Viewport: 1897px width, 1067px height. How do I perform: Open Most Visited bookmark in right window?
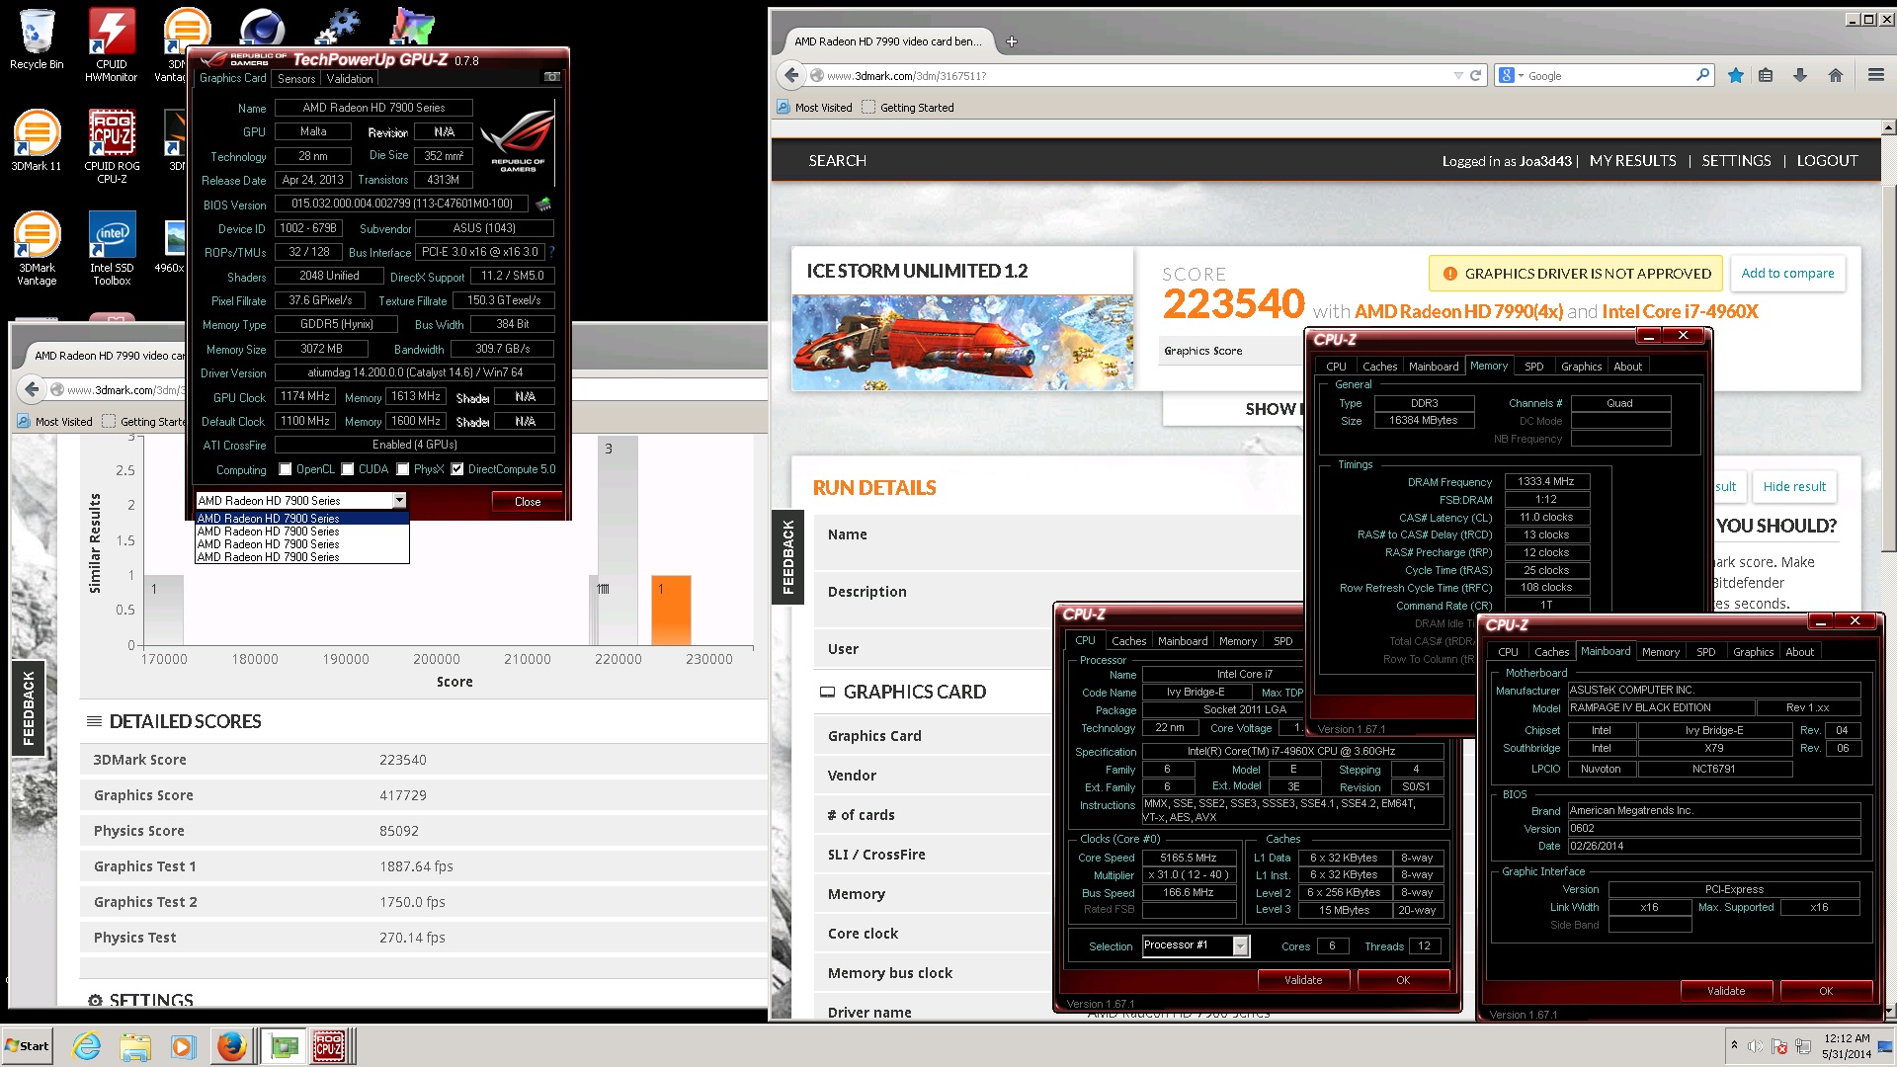(814, 107)
